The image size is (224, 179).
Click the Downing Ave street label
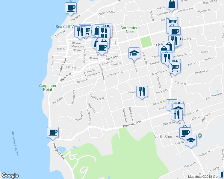point(132,124)
